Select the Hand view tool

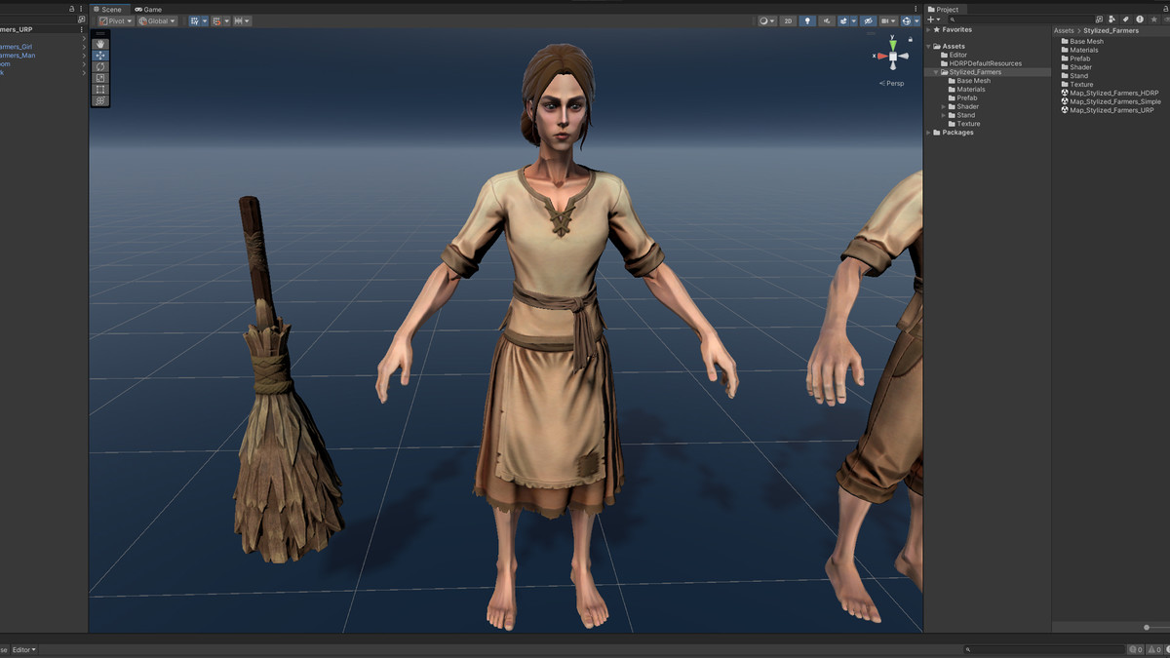pos(100,44)
